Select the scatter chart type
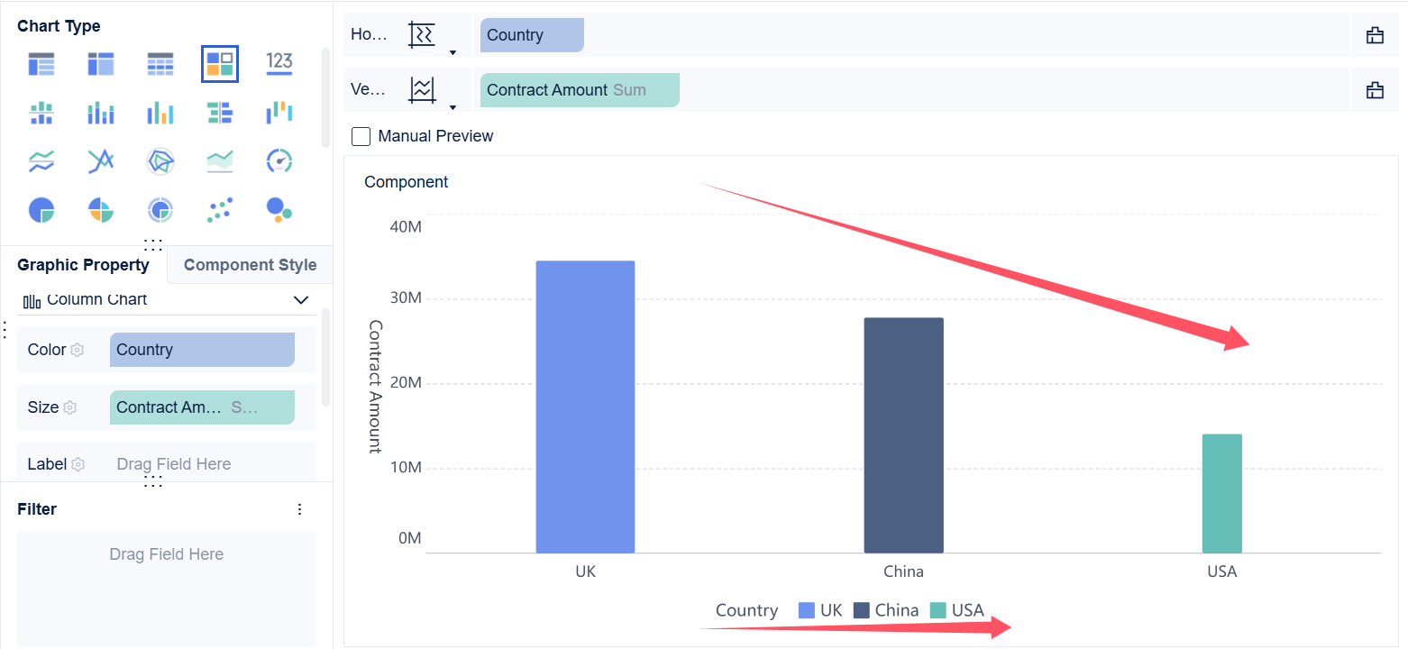This screenshot has height=649, width=1408. (x=220, y=210)
